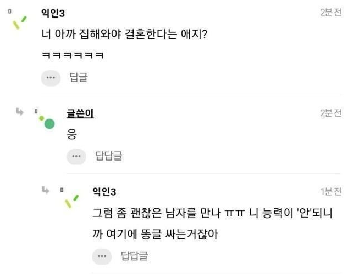
Task: Reply via 답글 under the top comment
Action: click(x=78, y=78)
